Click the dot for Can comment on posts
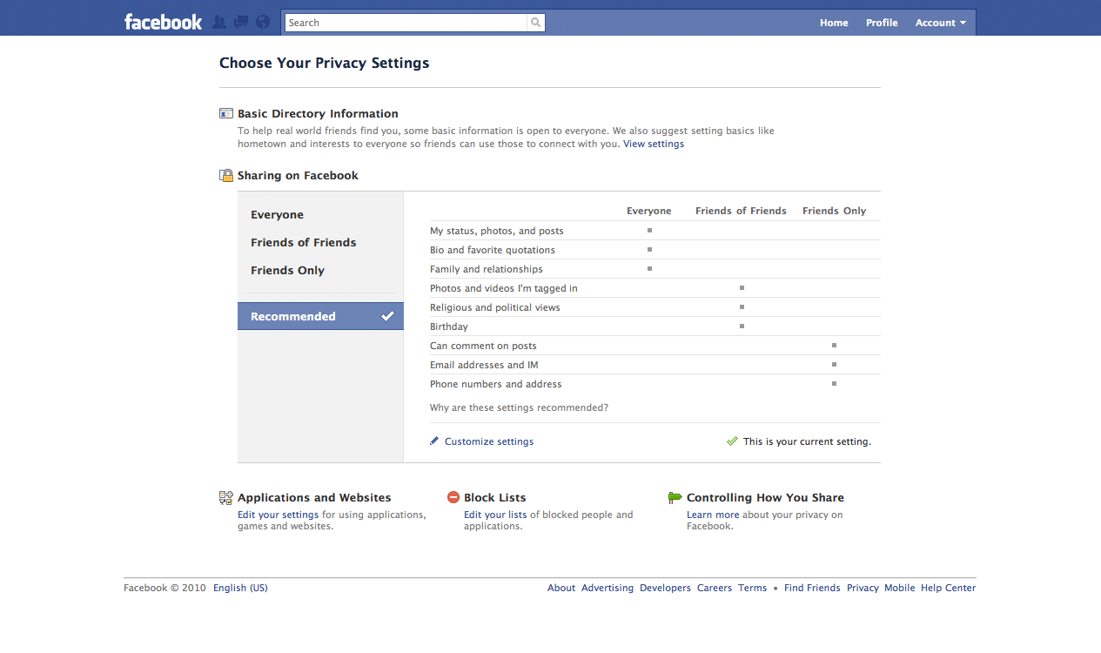This screenshot has height=653, width=1101. tap(834, 346)
